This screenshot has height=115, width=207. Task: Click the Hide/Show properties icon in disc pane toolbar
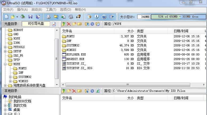[98, 24]
